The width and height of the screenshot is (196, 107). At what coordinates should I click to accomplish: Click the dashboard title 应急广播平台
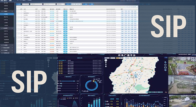pyautogui.click(x=127, y=55)
